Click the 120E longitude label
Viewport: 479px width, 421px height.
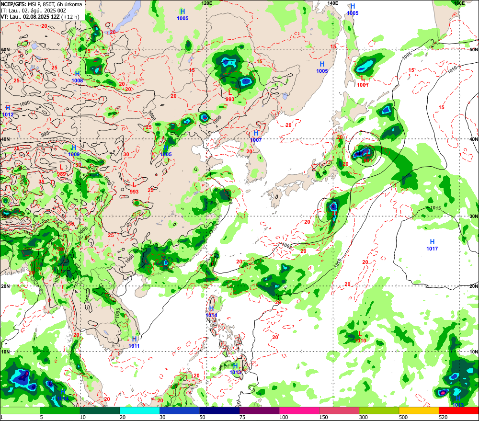(x=207, y=3)
